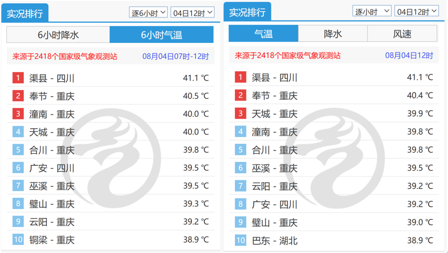Open the 逐小时 interval dropdown
Image resolution: width=448 pixels, height=253 pixels.
click(x=372, y=12)
